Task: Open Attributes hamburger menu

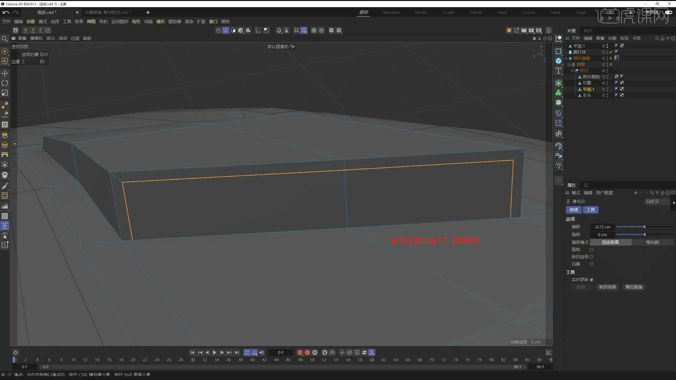Action: point(567,193)
